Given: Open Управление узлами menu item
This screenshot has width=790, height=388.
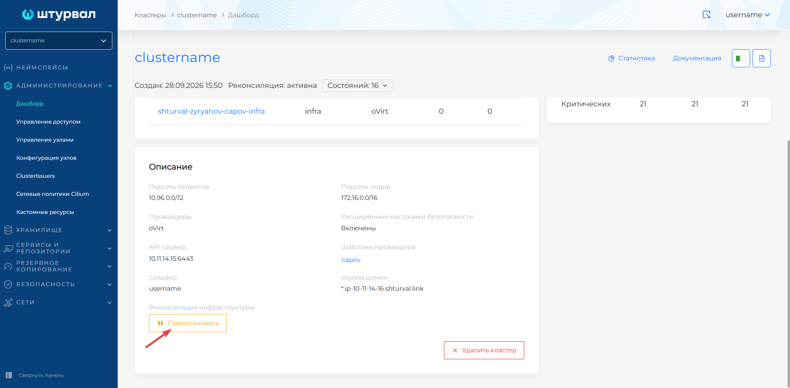Looking at the screenshot, I should pyautogui.click(x=45, y=140).
